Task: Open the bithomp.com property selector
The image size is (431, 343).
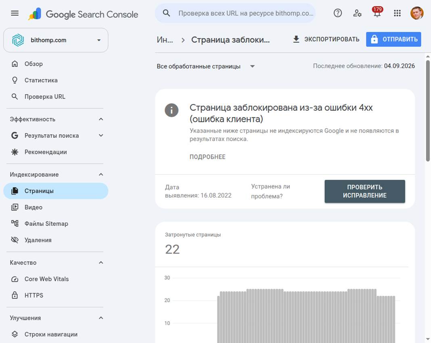Action: [x=56, y=40]
